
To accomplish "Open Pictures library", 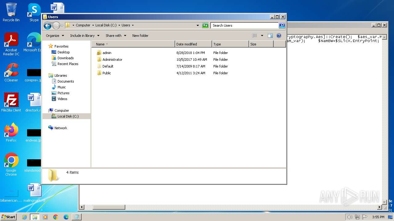I will [63, 93].
